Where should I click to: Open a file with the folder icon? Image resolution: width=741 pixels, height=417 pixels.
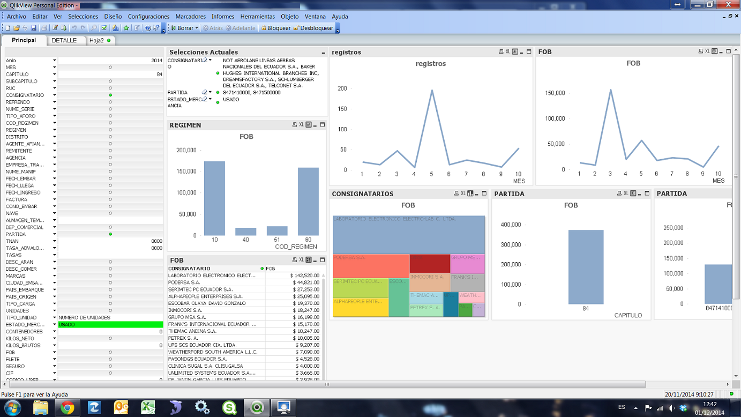17,28
